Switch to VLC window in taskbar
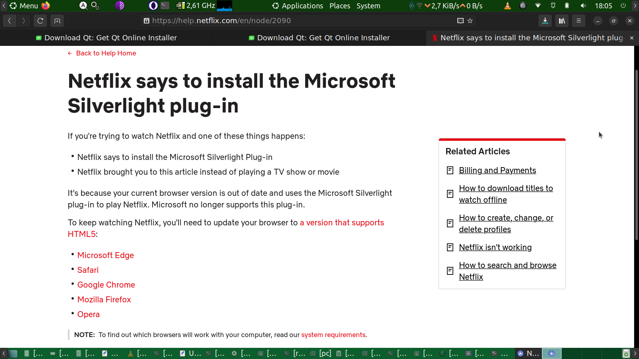639x359 pixels. pos(137,353)
